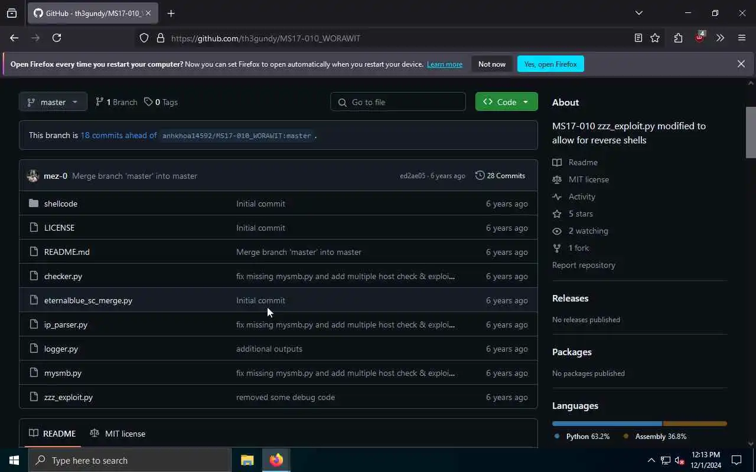
Task: Open the extensions puzzle icon
Action: (x=678, y=38)
